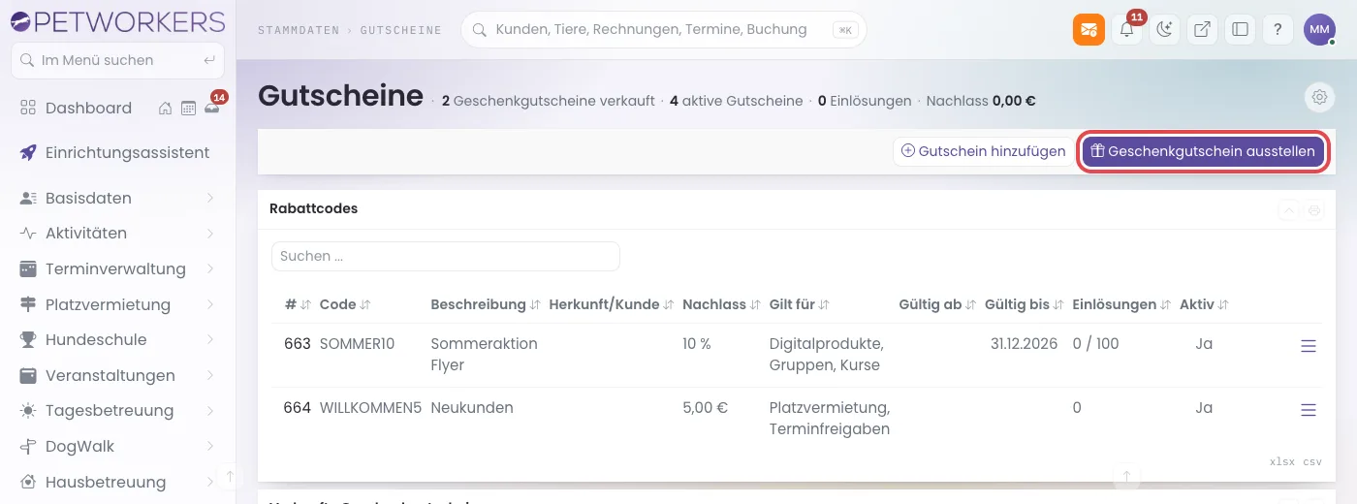Open the external link icon in header
1357x504 pixels.
pyautogui.click(x=1202, y=29)
